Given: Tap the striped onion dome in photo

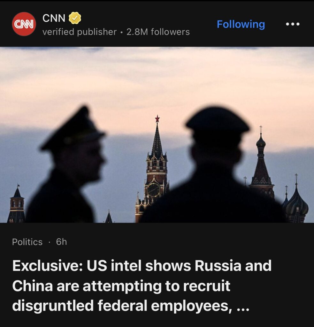Looking at the screenshot, I should point(297,207).
